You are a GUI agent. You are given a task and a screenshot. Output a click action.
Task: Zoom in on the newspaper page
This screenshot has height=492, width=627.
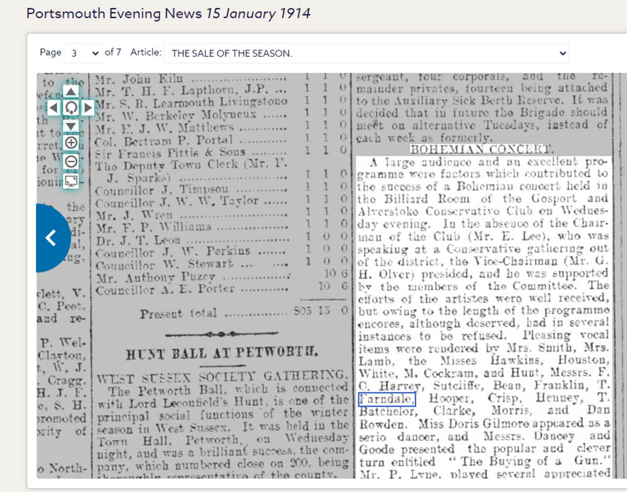tap(71, 143)
